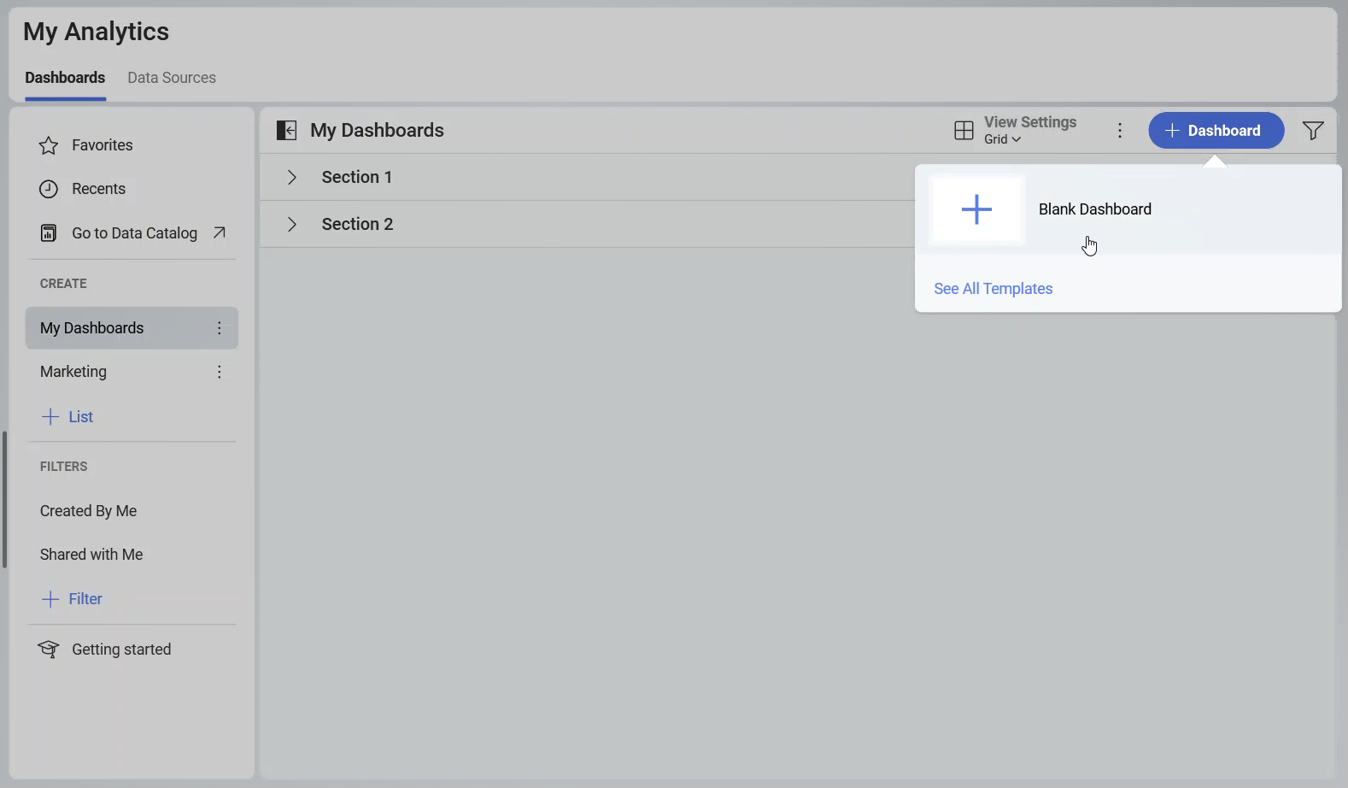The image size is (1348, 788).
Task: Click the Recents label
Action: [98, 189]
